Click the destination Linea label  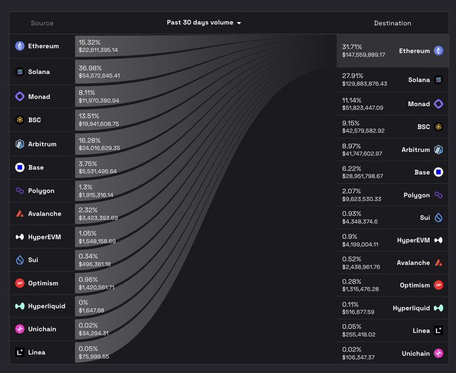pos(421,331)
